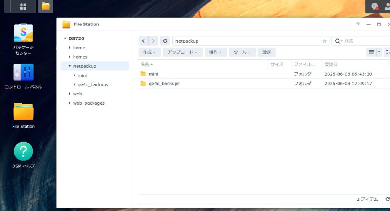This screenshot has width=390, height=211.
Task: Click フォルダ type cell in mini row
Action: click(303, 74)
